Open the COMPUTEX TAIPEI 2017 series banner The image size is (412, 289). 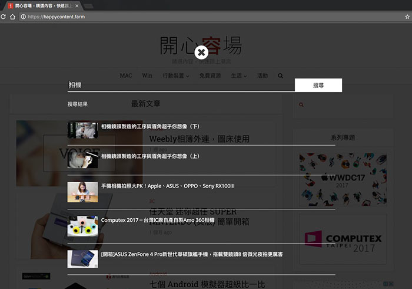[343, 239]
